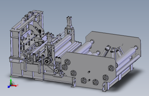Select the lone flange bearing at the front plate's right end

coord(111,68)
